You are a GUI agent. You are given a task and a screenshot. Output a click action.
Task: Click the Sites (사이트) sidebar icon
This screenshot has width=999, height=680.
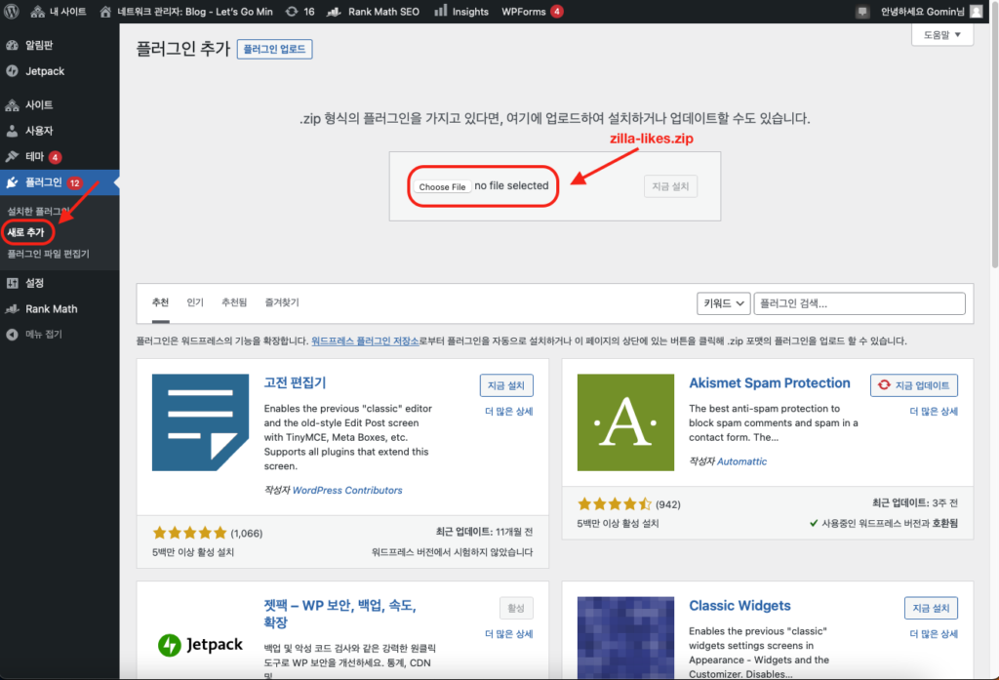click(x=12, y=105)
